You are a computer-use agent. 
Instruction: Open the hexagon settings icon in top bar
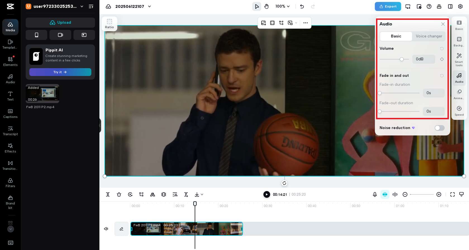pos(460,6)
